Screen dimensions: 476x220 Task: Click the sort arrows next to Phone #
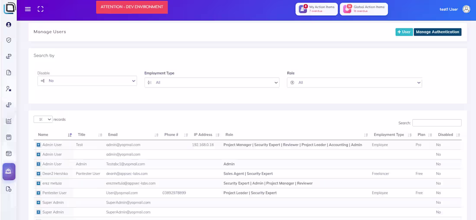pos(186,135)
